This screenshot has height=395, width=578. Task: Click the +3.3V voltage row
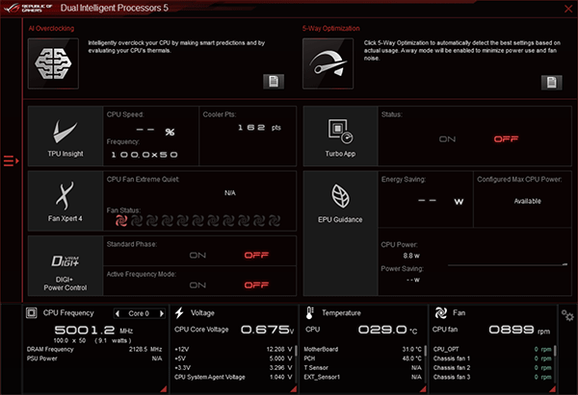233,367
